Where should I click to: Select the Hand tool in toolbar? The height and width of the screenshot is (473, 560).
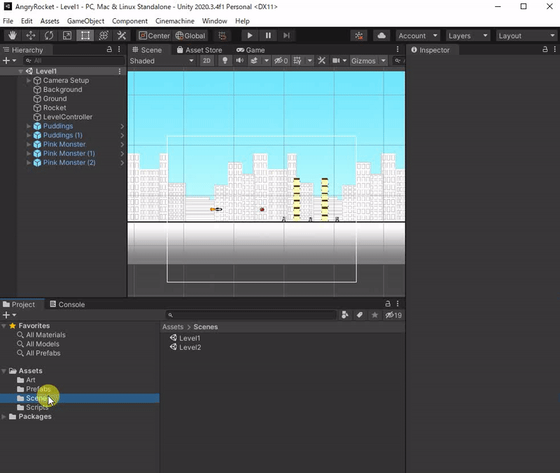coord(12,36)
